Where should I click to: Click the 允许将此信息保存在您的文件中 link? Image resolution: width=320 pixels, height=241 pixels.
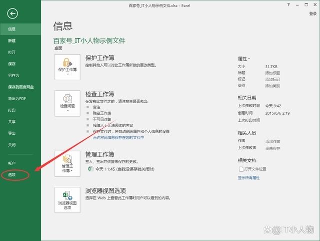(118, 137)
